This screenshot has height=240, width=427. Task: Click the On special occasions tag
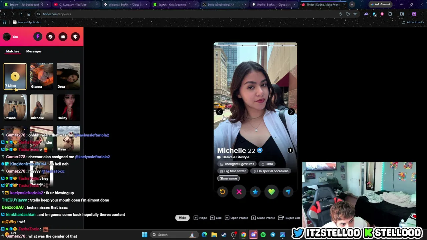pos(271,171)
